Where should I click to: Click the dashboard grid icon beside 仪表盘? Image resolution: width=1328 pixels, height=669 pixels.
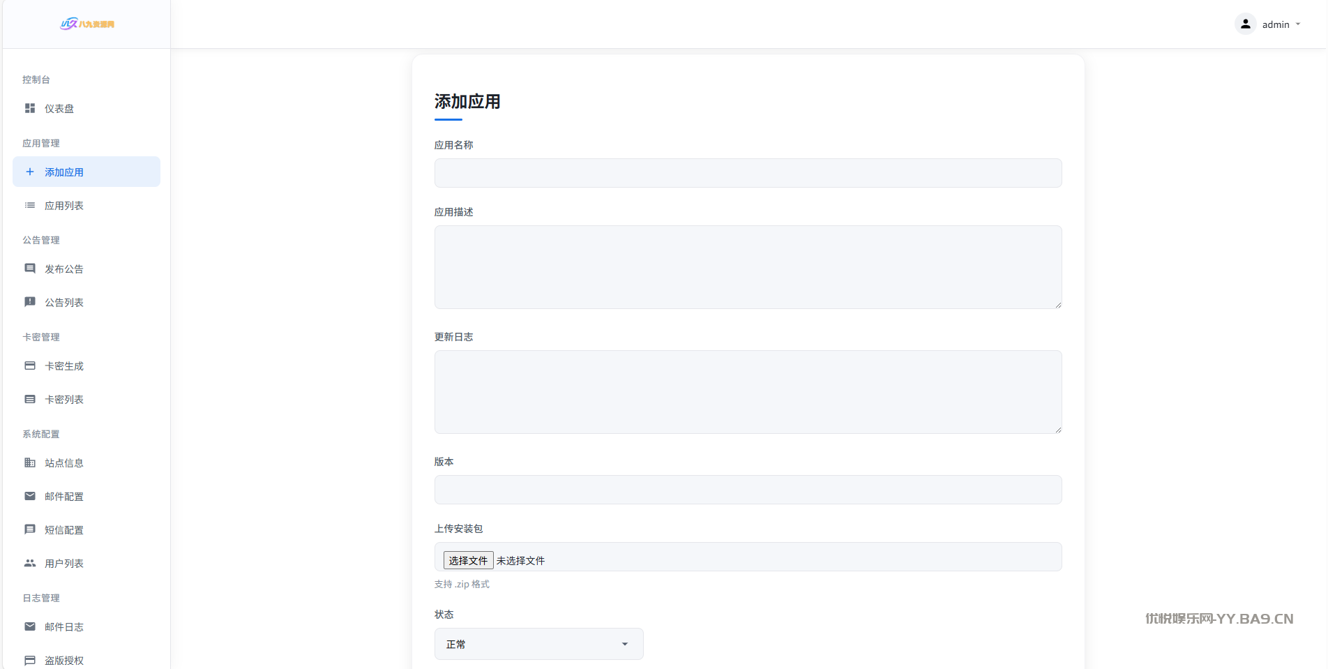point(30,108)
